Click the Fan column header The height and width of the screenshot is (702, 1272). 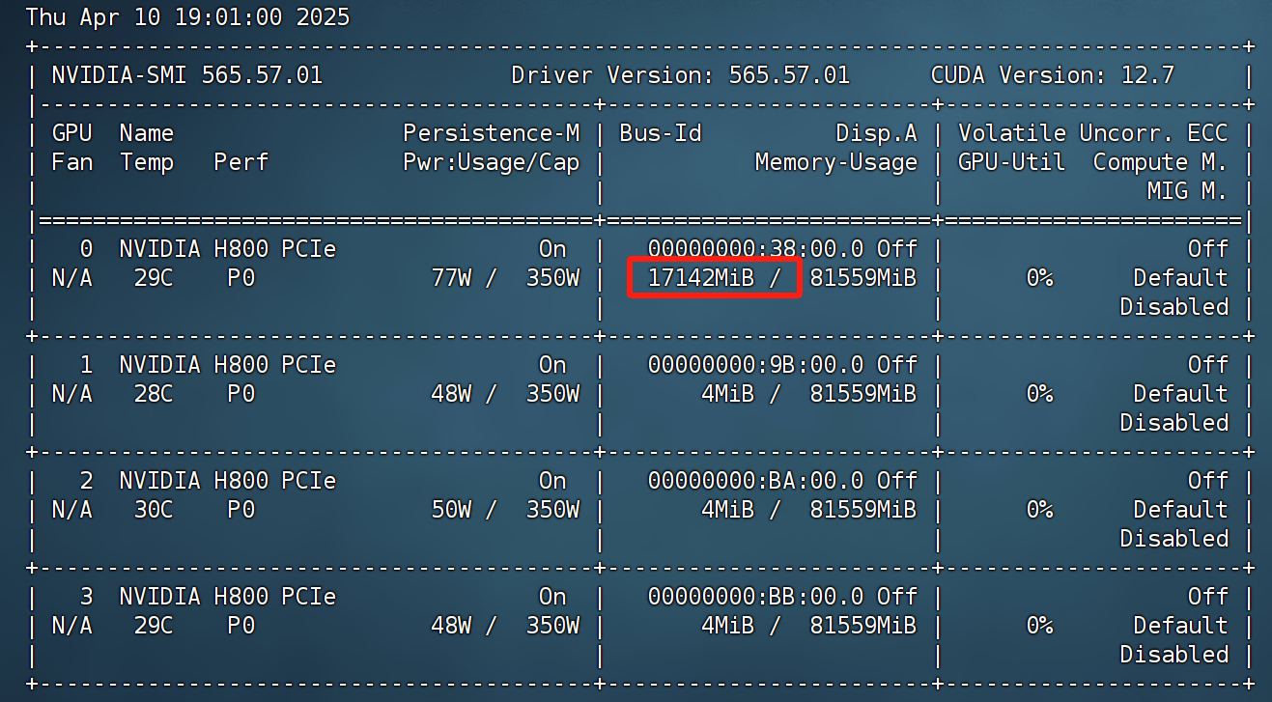tap(72, 163)
